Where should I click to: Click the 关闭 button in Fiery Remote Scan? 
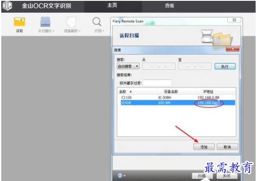[x=227, y=175]
